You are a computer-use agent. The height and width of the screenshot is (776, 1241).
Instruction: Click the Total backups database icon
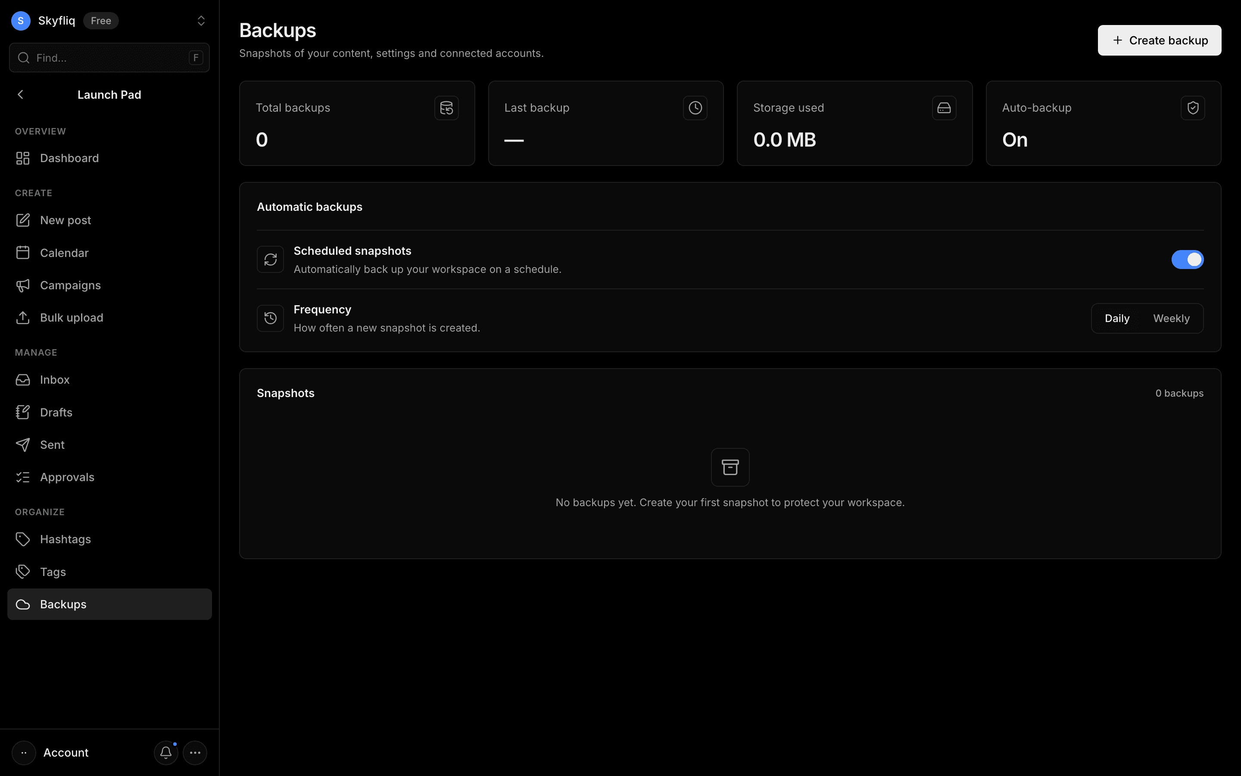point(446,108)
